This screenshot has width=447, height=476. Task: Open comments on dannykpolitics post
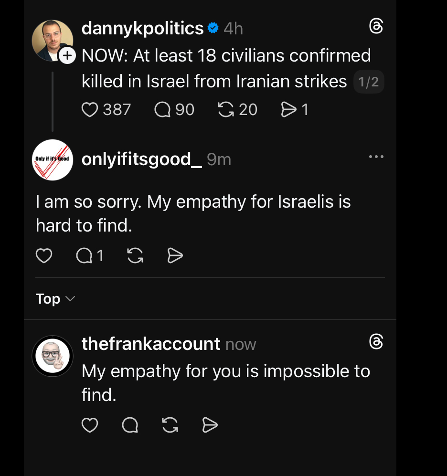tap(162, 110)
